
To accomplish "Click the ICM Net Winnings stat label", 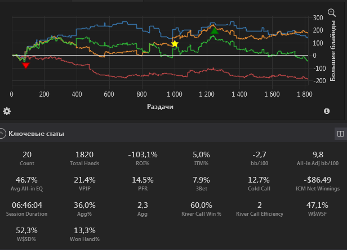I will click(318, 189).
